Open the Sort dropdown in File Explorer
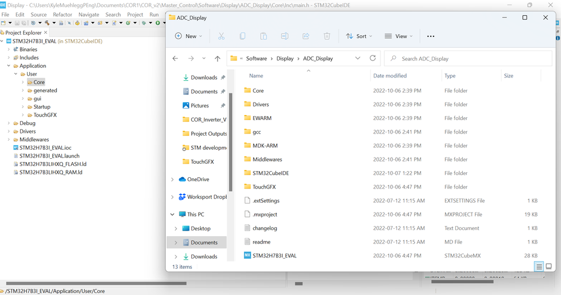The width and height of the screenshot is (561, 295). point(359,36)
